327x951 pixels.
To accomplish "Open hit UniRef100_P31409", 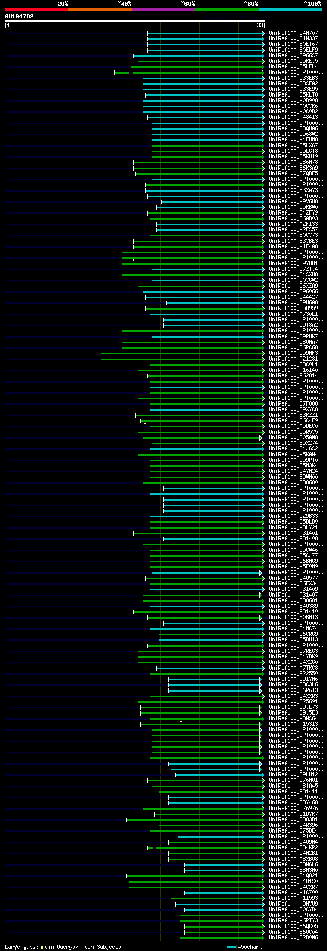I will point(293,589).
